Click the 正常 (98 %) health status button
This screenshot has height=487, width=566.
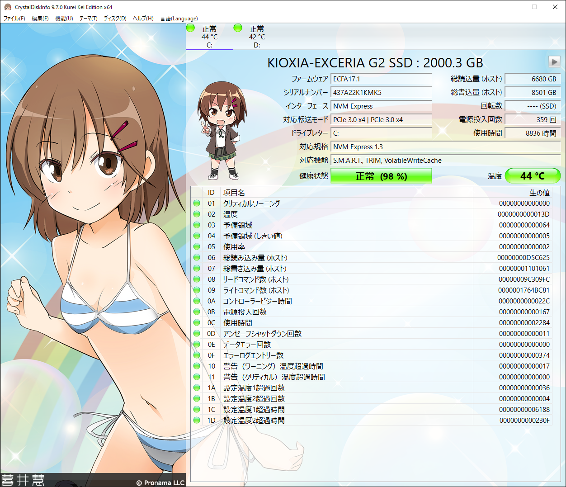pyautogui.click(x=381, y=176)
